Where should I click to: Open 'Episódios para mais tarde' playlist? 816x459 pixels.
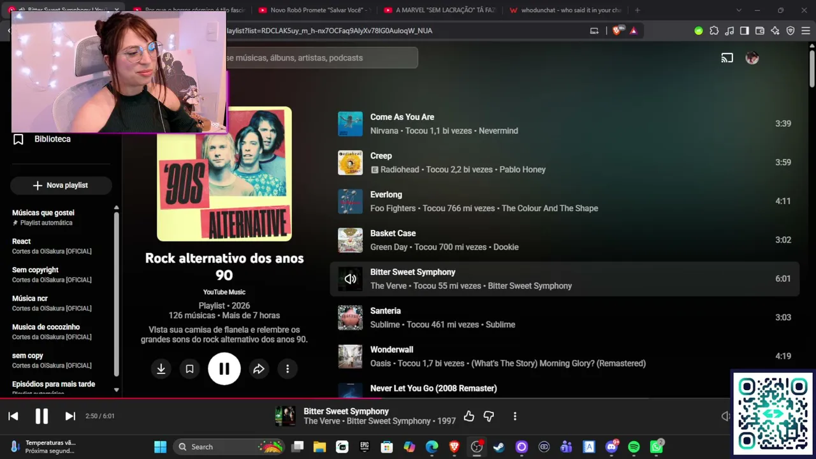coord(54,385)
